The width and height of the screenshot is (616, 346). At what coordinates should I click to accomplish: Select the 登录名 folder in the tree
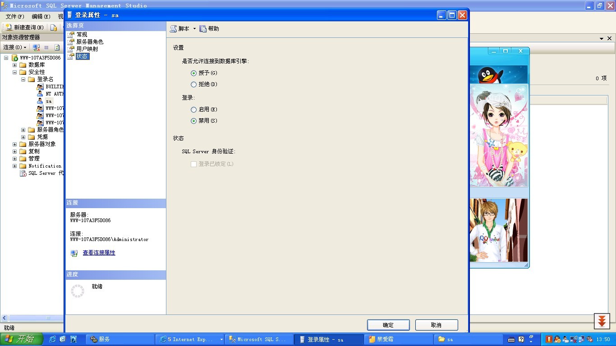[45, 79]
